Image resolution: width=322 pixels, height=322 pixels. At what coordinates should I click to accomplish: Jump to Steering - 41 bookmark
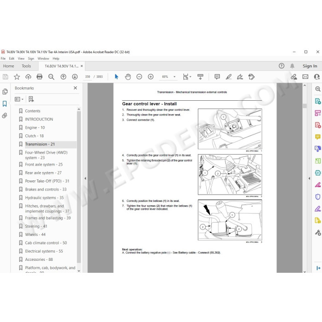click(36, 226)
